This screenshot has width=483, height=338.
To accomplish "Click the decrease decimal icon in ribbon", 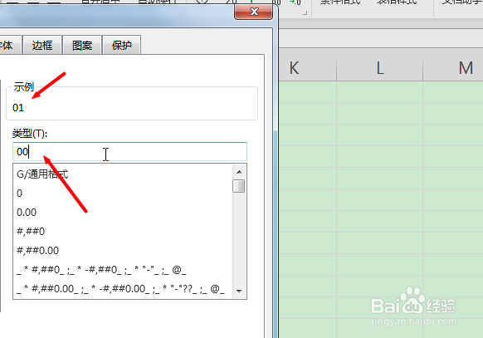I will click(x=295, y=2).
